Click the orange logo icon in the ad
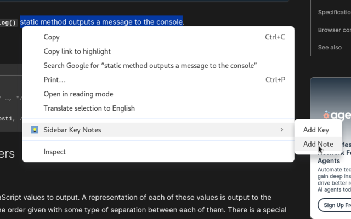Viewport: 351px width, 219px height. (x=326, y=115)
